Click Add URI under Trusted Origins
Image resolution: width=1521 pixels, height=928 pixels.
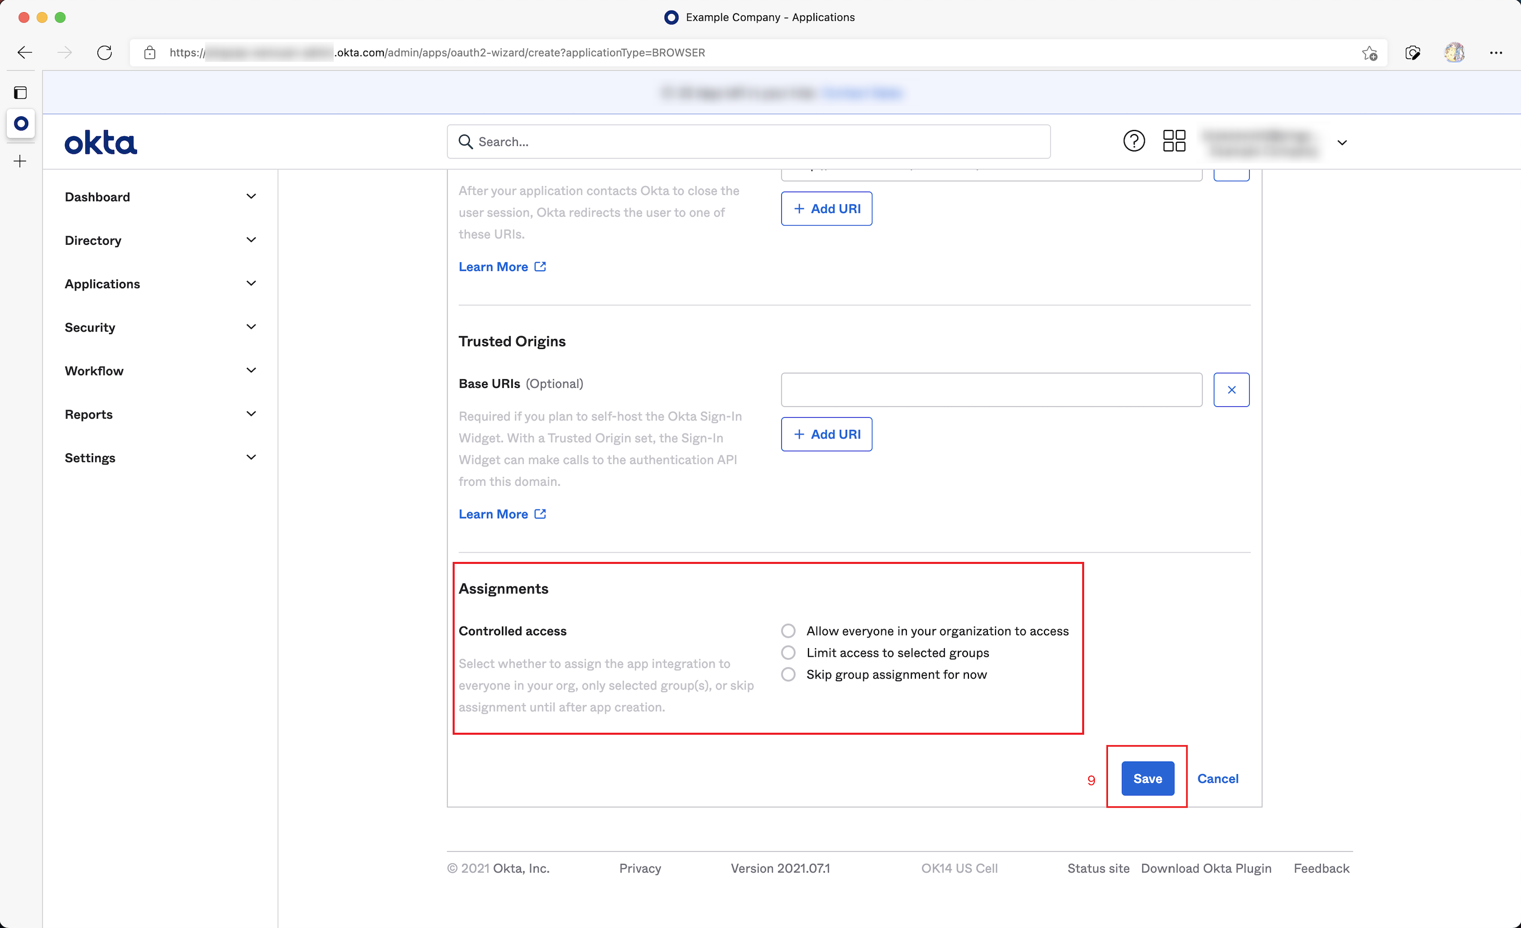827,434
